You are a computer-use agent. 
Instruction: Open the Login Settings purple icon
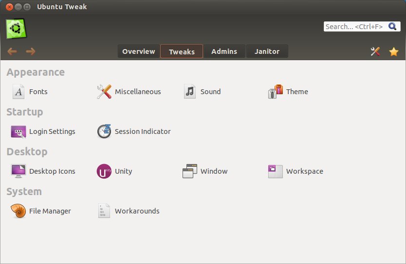pyautogui.click(x=18, y=132)
